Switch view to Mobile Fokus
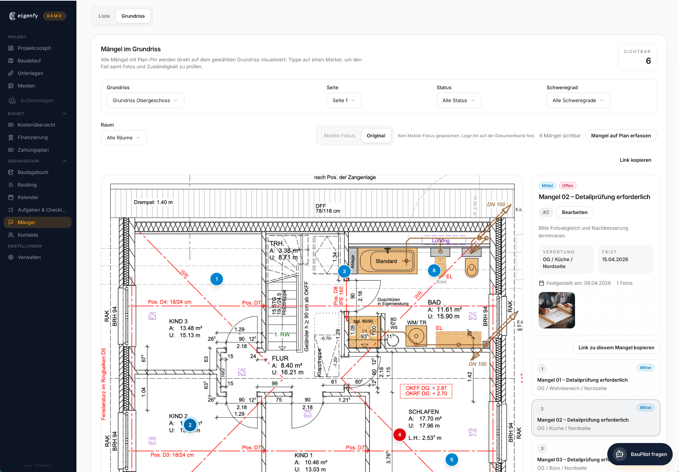679x472 pixels. 339,136
